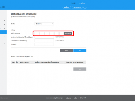Click the blue add button
This screenshot has width=135, height=101.
coord(80,51)
